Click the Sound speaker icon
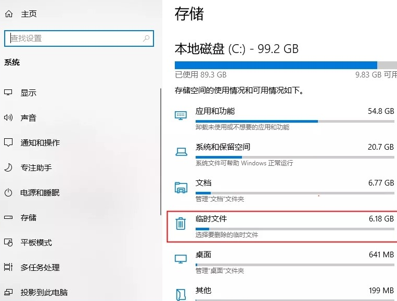Image resolution: width=397 pixels, height=301 pixels. click(8, 118)
